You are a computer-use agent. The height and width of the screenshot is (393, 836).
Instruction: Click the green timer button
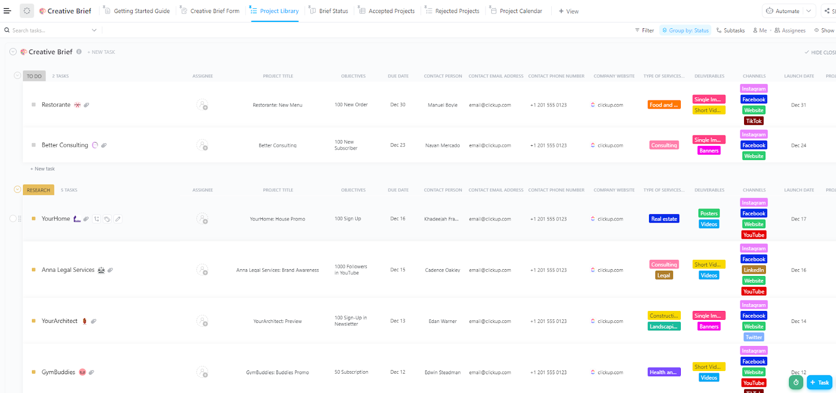pos(796,383)
